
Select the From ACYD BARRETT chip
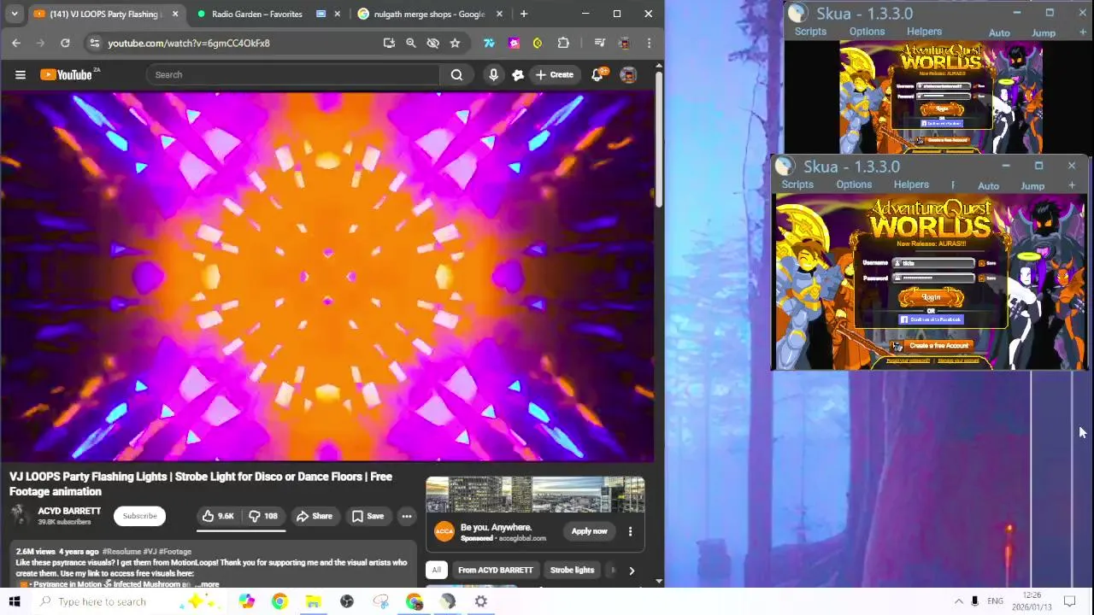[495, 570]
